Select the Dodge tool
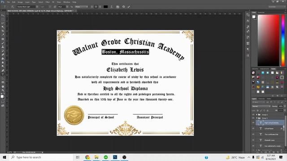 pos(3,67)
